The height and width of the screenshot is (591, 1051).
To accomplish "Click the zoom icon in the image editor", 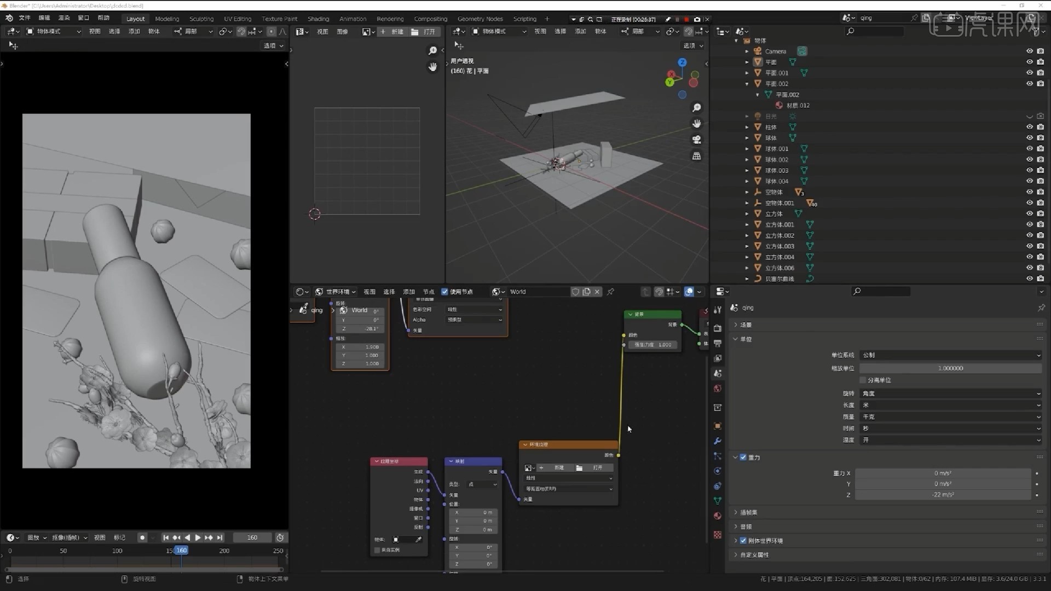I will click(x=432, y=51).
